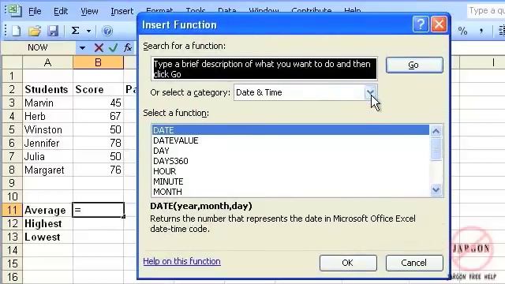
Task: Click the Open folder icon
Action: click(x=35, y=31)
